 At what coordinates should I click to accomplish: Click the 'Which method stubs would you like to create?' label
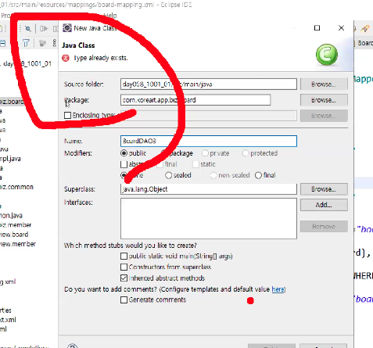[x=131, y=246]
